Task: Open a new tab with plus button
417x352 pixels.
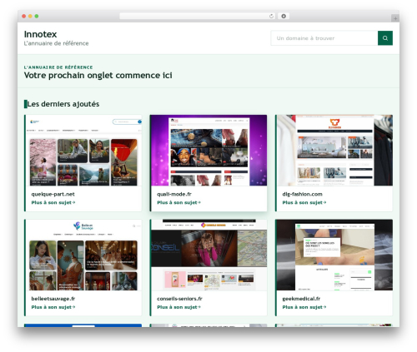Action: (395, 18)
